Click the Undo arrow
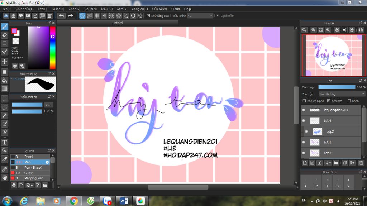This screenshot has width=367, height=206. (62, 16)
